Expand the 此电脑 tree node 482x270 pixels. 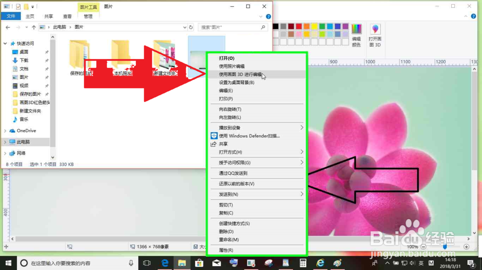pyautogui.click(x=5, y=142)
